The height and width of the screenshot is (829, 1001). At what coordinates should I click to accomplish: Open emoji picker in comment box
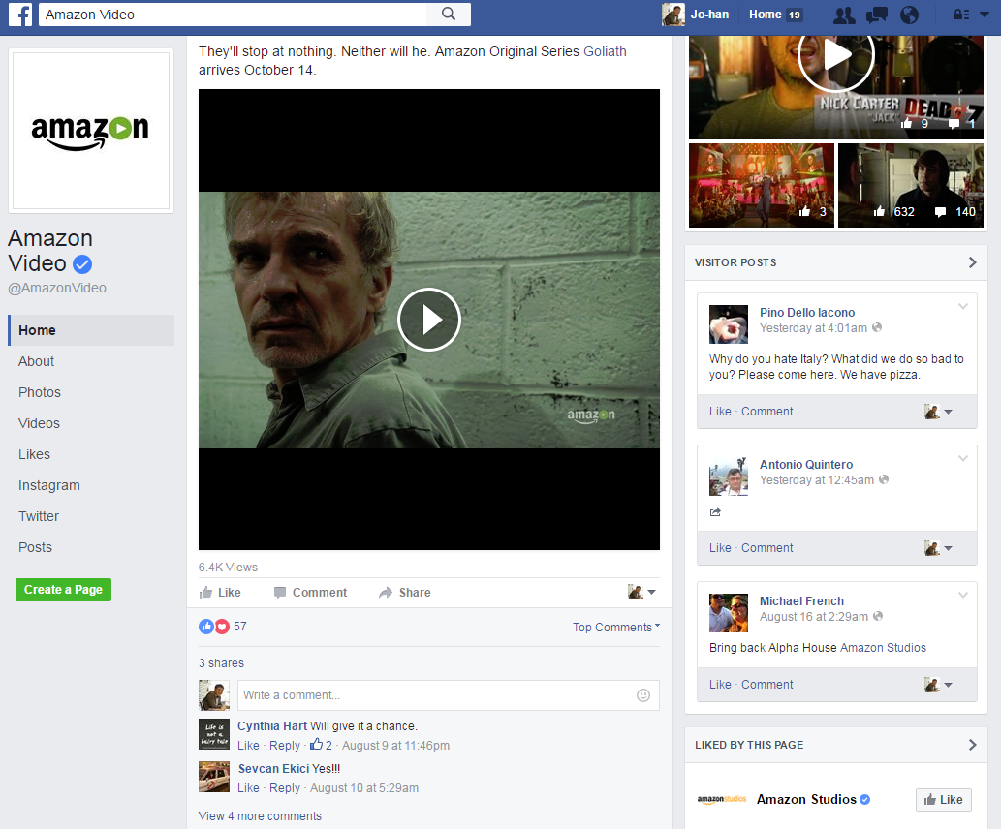[643, 695]
